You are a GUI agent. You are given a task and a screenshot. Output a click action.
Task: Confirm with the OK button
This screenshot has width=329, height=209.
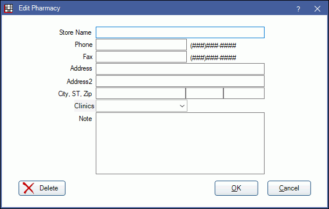pyautogui.click(x=236, y=188)
